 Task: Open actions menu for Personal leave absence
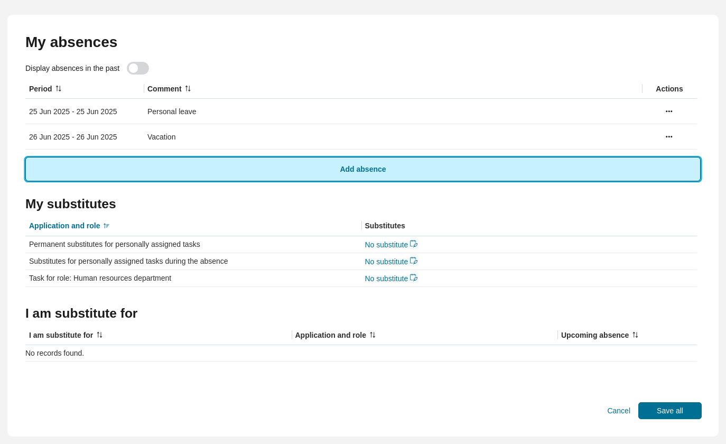pos(669,112)
